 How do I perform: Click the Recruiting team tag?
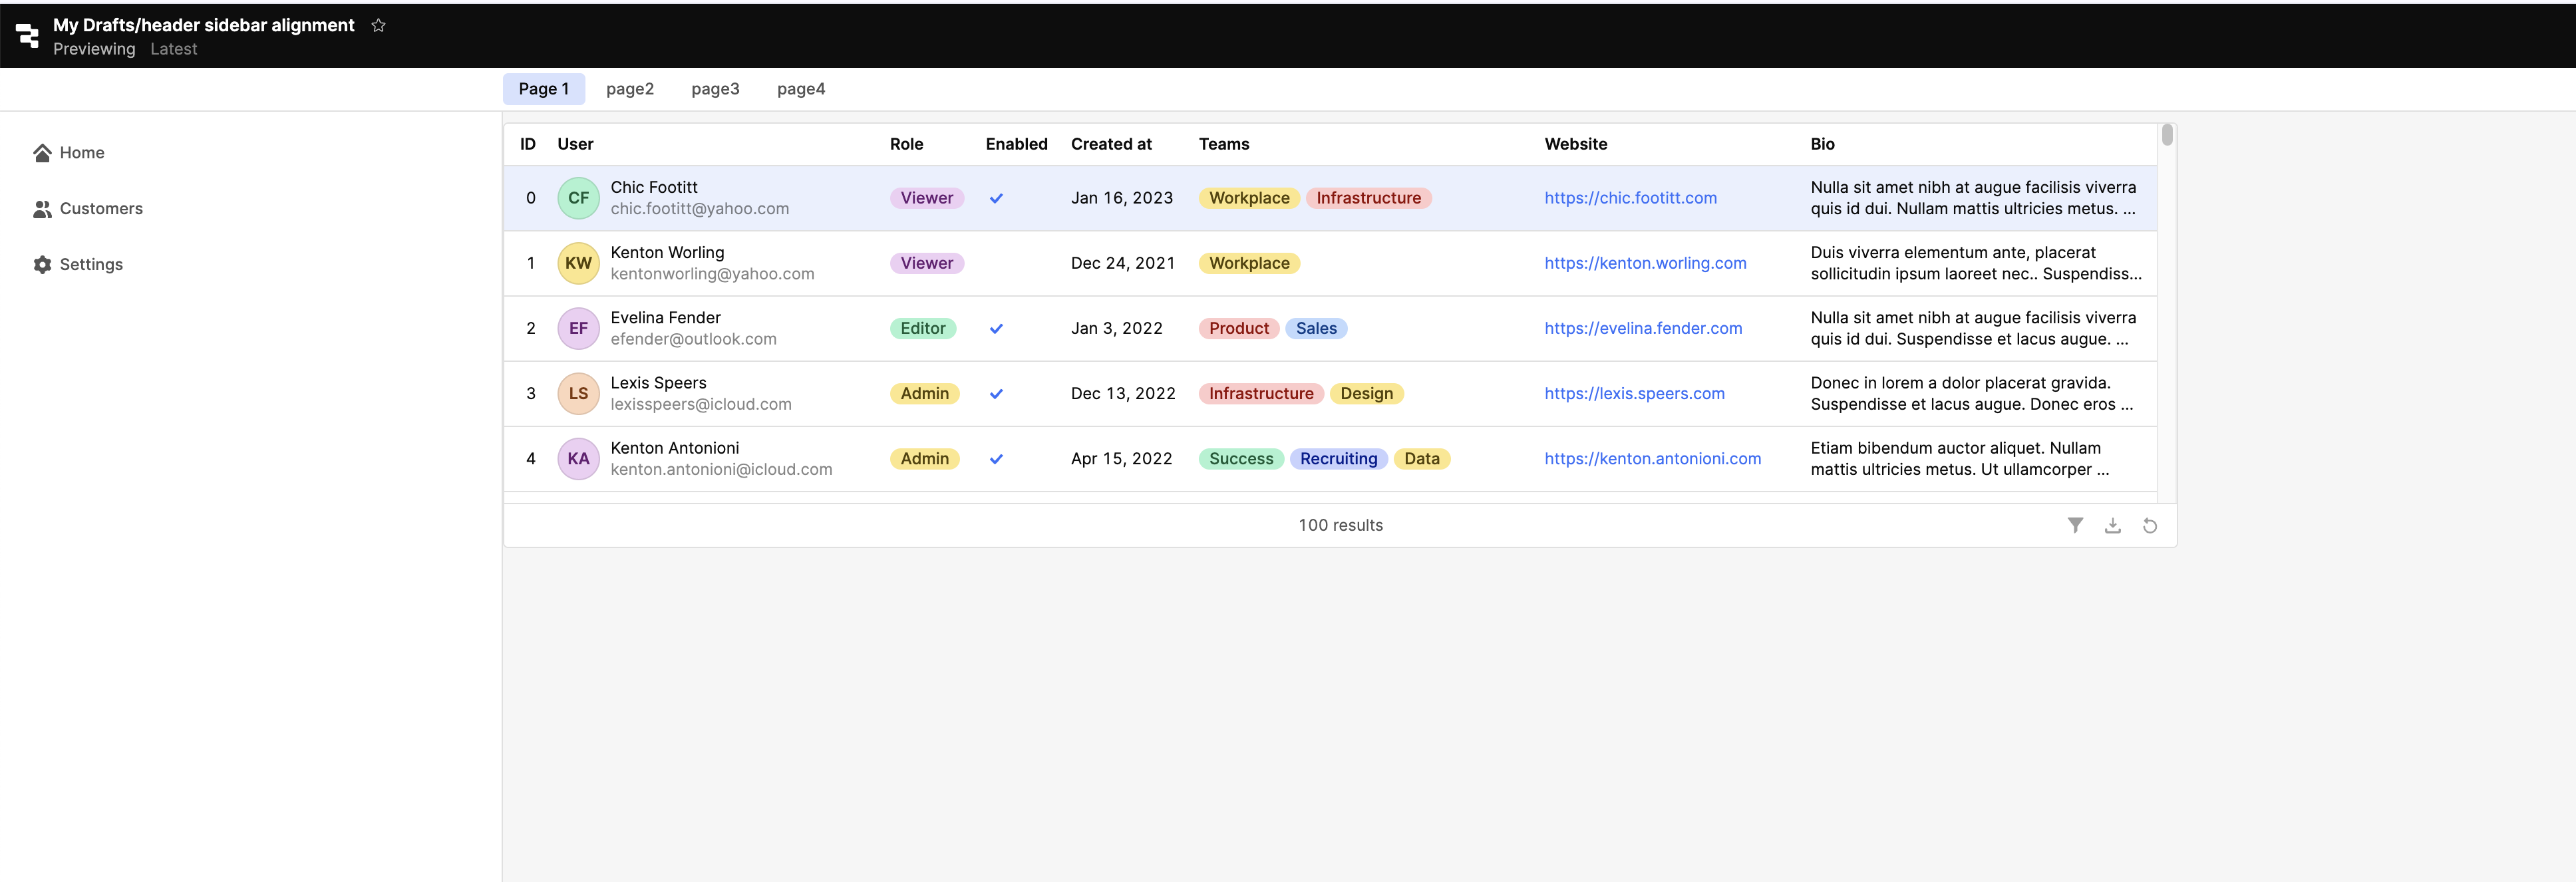coord(1339,458)
